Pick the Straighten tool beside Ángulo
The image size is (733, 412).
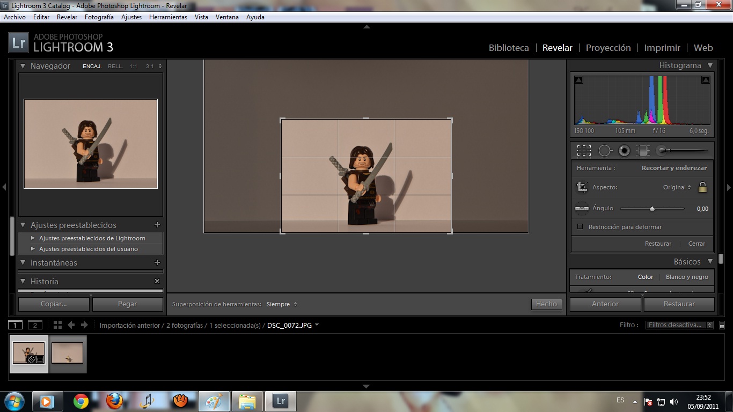582,209
